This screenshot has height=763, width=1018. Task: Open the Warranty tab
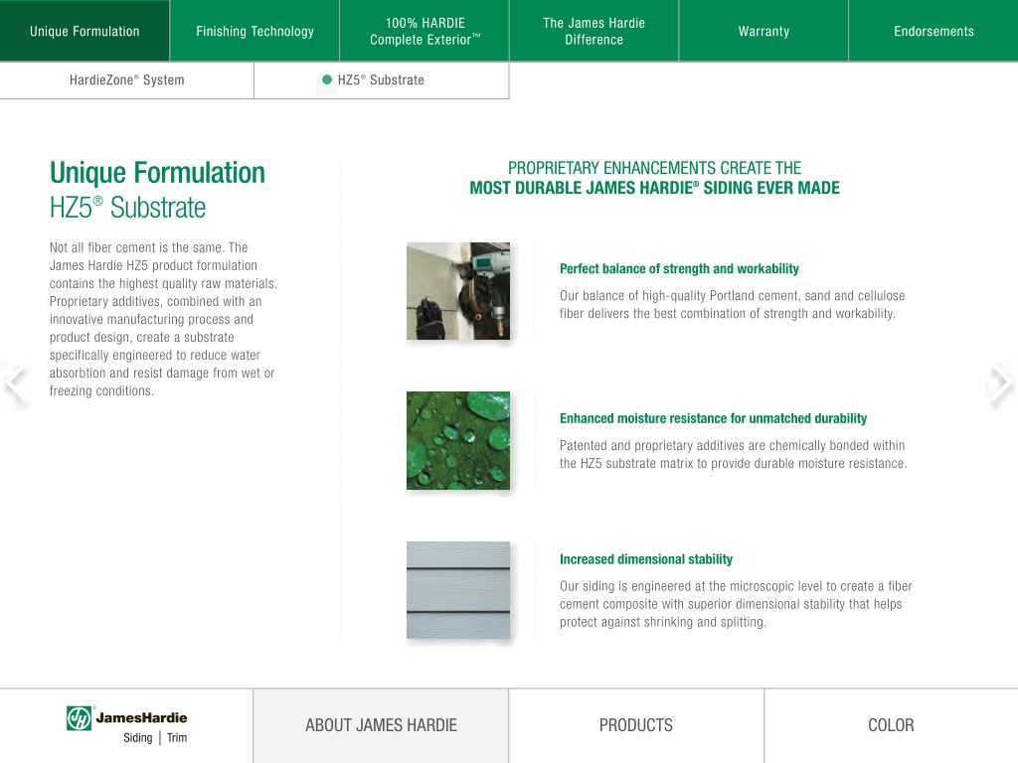click(x=763, y=31)
